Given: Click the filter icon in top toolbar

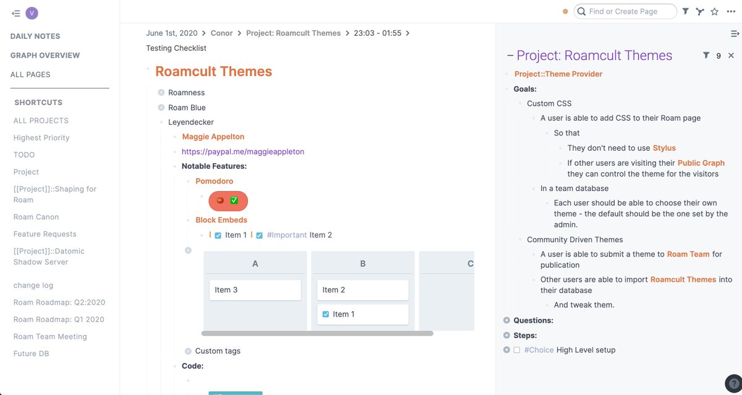Looking at the screenshot, I should [x=686, y=11].
